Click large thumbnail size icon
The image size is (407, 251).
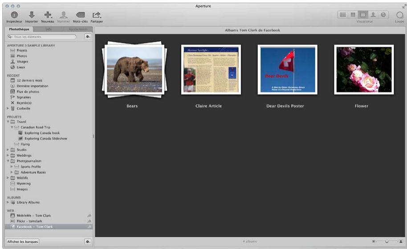pyautogui.click(x=401, y=241)
